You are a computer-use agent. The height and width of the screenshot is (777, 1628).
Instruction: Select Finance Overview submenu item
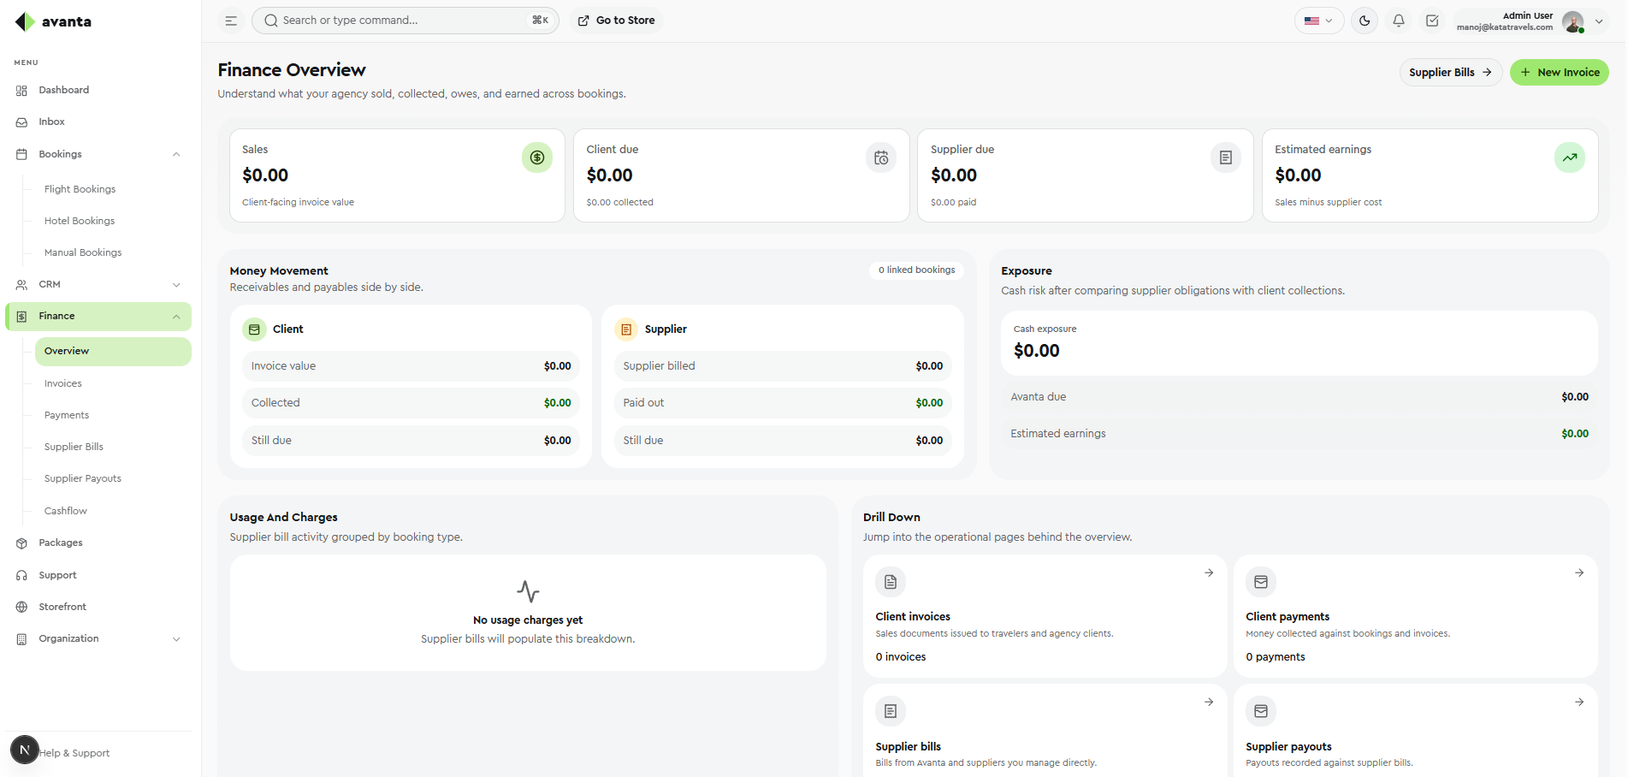coord(113,352)
